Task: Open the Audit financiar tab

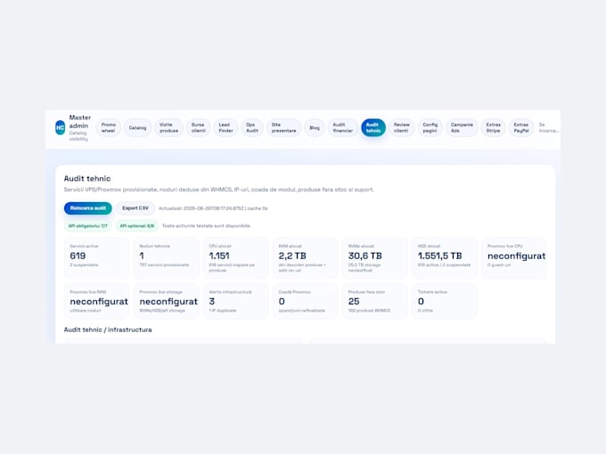Action: pos(343,128)
